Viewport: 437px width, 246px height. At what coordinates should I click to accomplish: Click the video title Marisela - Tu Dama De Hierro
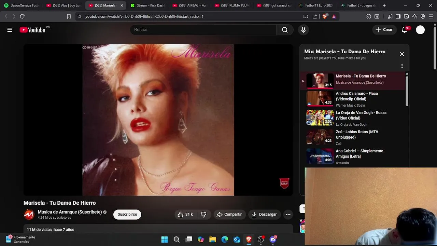(x=59, y=203)
